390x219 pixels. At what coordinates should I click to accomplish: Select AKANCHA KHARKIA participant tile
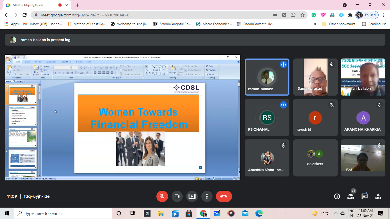(x=363, y=118)
